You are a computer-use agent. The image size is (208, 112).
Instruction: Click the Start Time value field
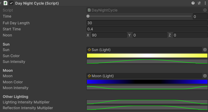(147, 29)
